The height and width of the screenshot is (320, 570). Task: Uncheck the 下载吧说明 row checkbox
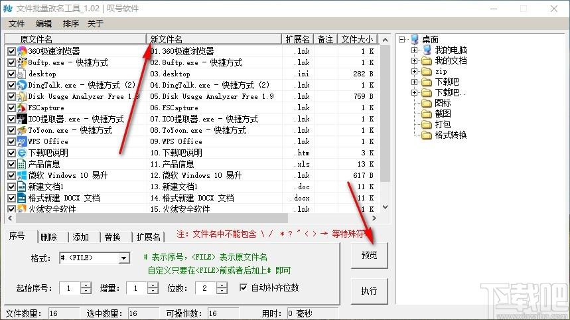(11, 153)
